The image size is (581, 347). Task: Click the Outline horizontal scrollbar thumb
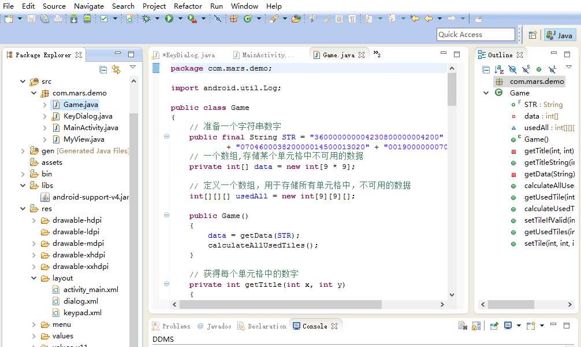[511, 304]
